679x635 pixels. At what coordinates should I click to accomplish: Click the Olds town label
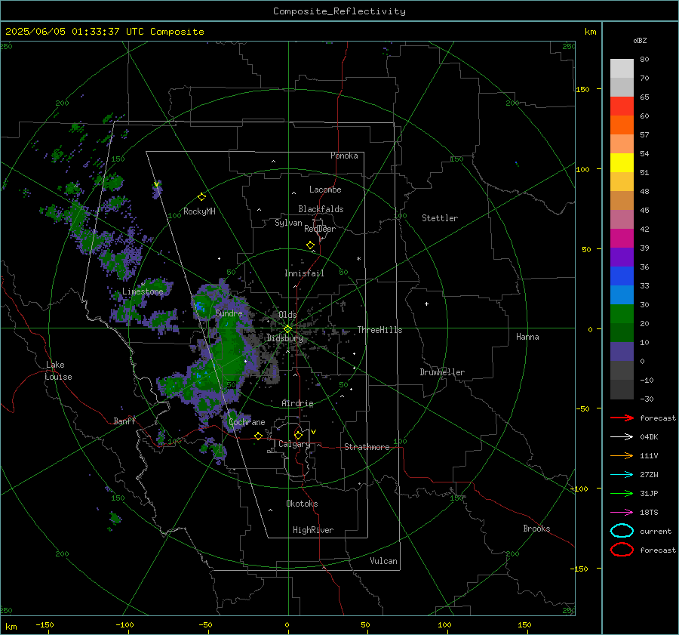287,314
